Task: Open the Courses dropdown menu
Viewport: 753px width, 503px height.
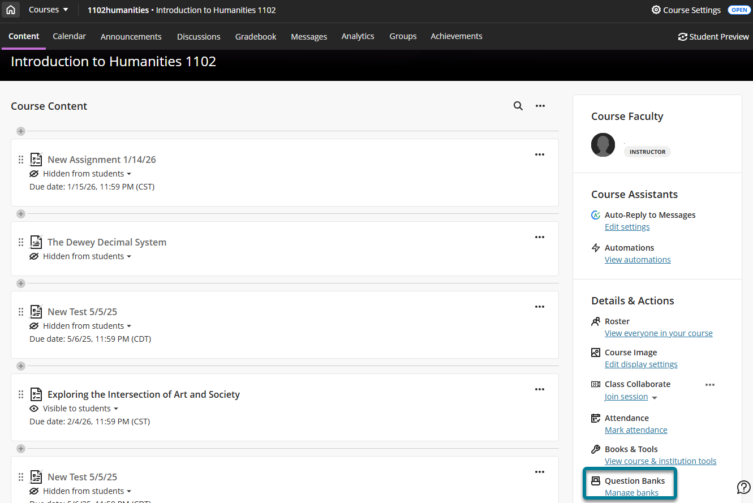Action: pos(48,10)
